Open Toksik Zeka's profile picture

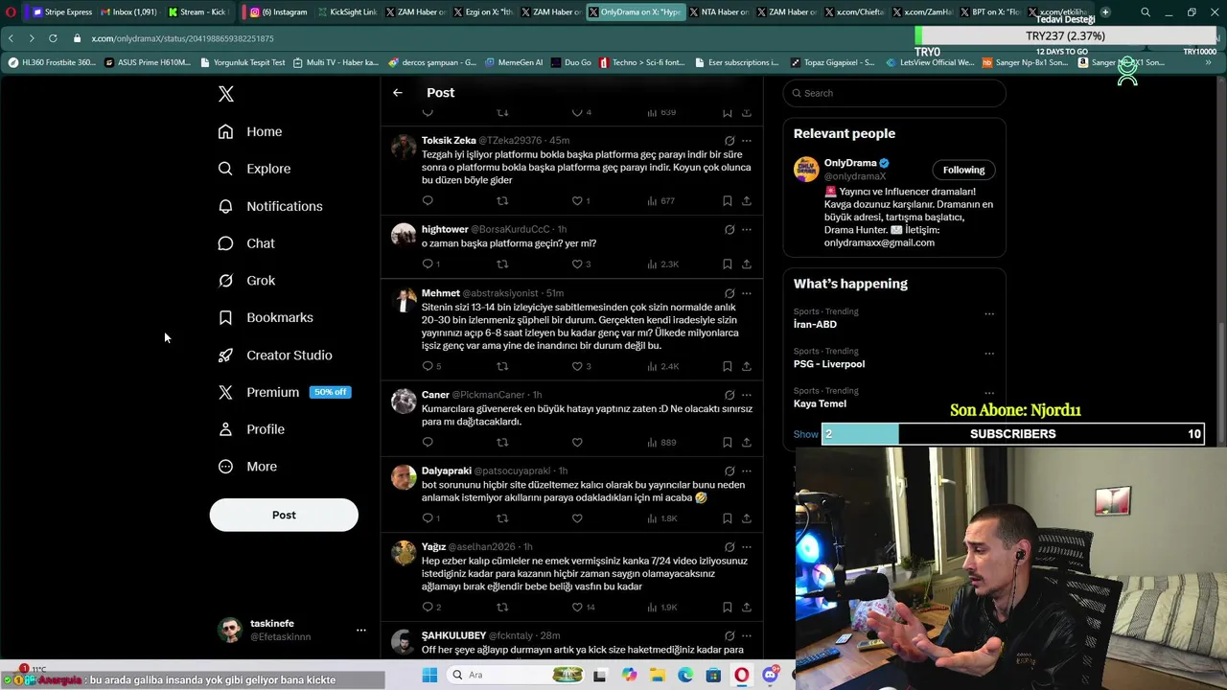pyautogui.click(x=404, y=147)
